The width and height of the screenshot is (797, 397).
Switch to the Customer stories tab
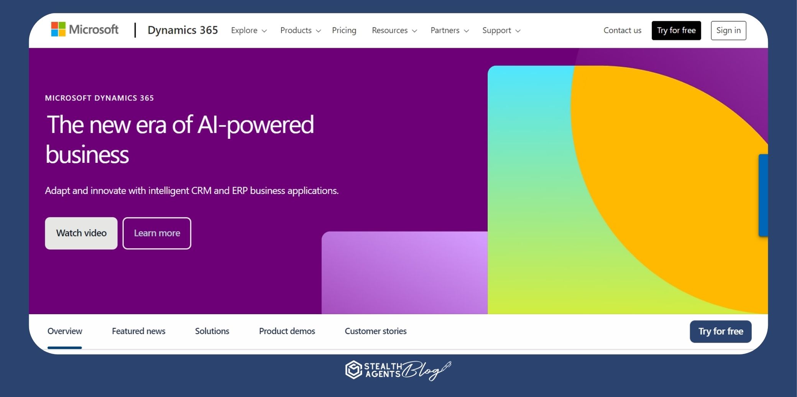pyautogui.click(x=376, y=331)
